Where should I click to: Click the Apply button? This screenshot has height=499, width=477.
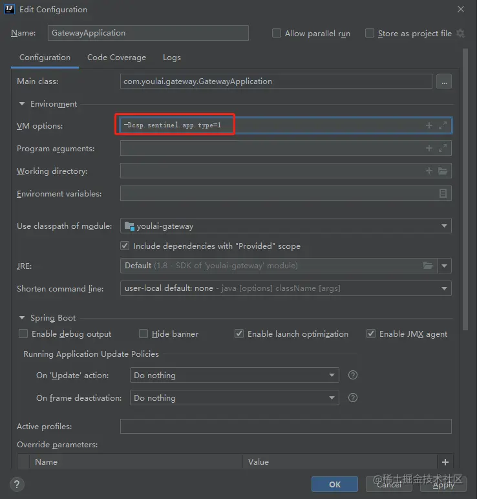443,484
